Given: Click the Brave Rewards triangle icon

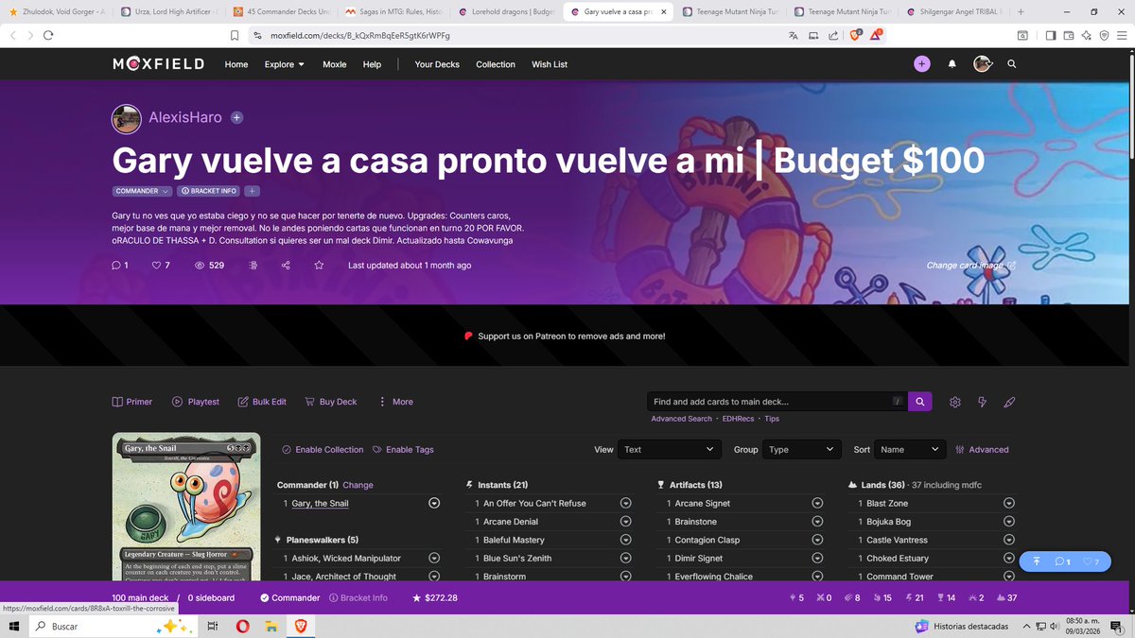Looking at the screenshot, I should click(x=877, y=34).
